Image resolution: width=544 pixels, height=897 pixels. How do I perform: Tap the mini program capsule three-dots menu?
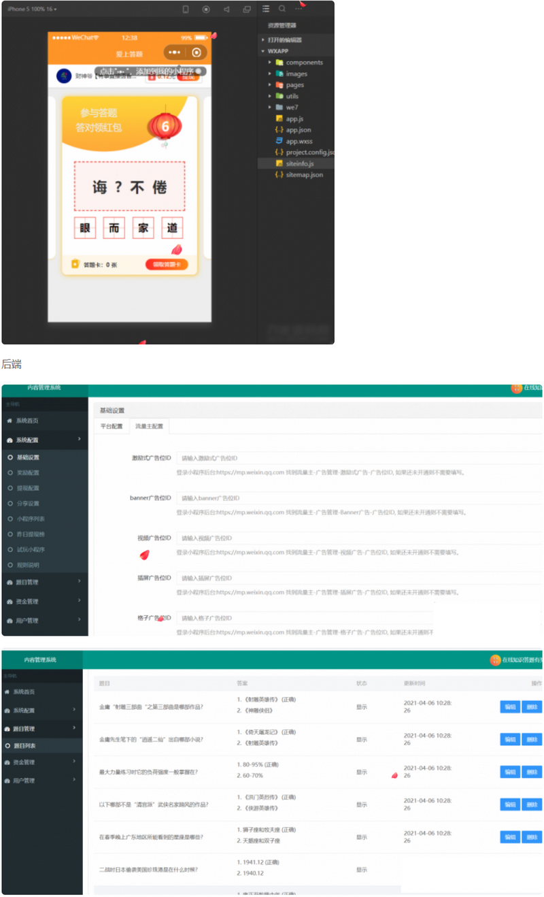pos(175,52)
